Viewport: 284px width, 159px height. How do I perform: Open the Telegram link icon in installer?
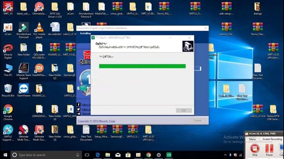click(79, 114)
